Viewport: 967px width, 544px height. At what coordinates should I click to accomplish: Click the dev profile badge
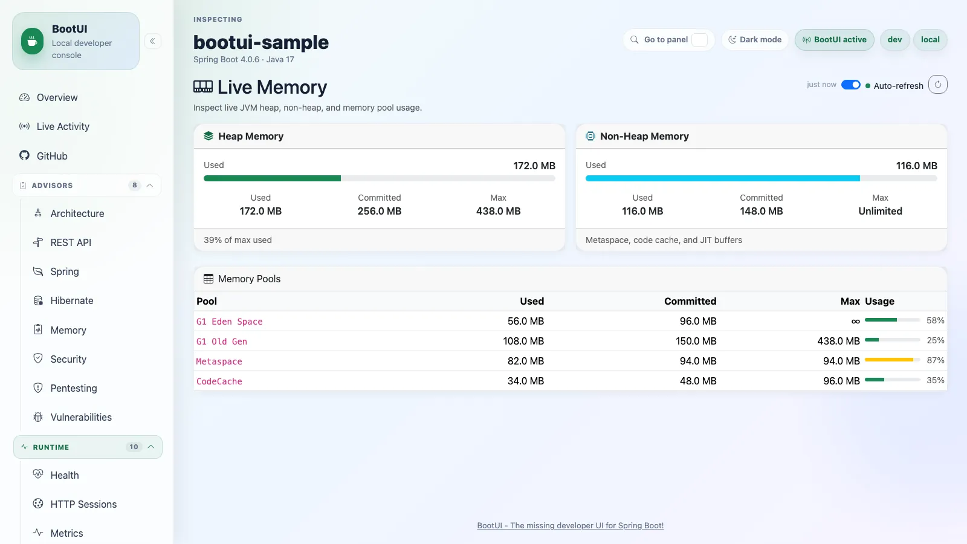point(895,40)
